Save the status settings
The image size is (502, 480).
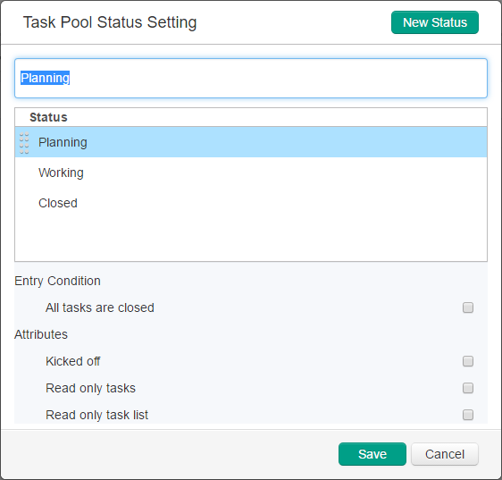coord(372,454)
